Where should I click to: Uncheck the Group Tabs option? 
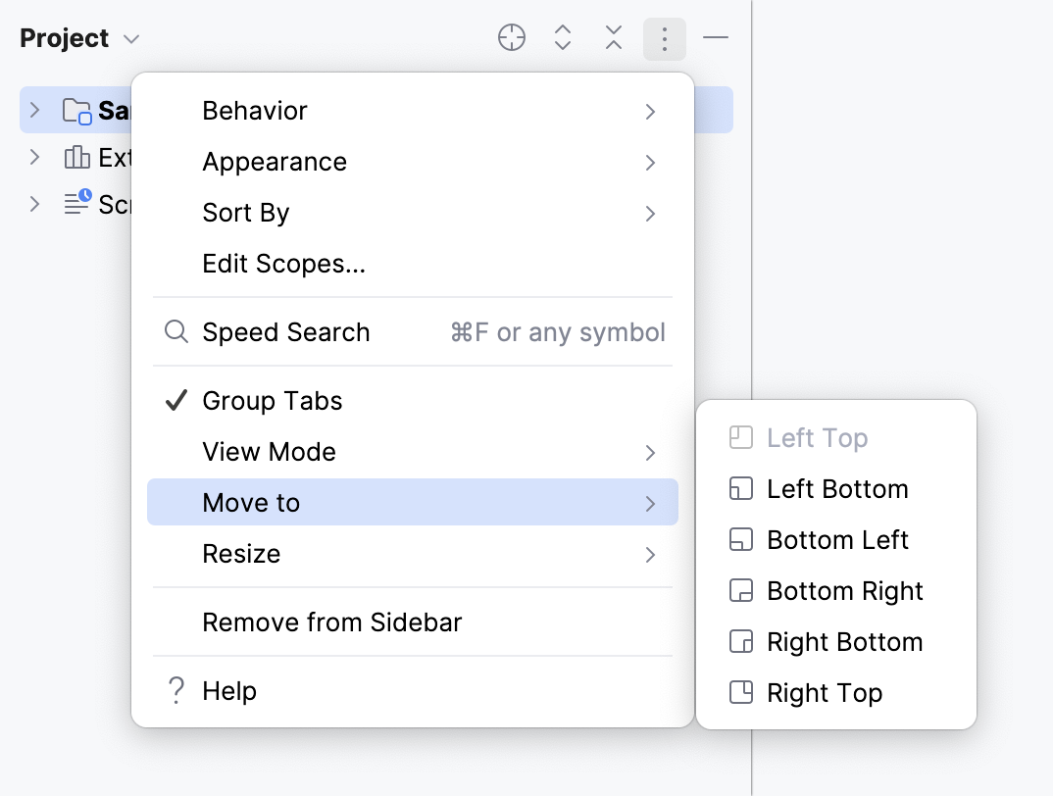coord(272,400)
